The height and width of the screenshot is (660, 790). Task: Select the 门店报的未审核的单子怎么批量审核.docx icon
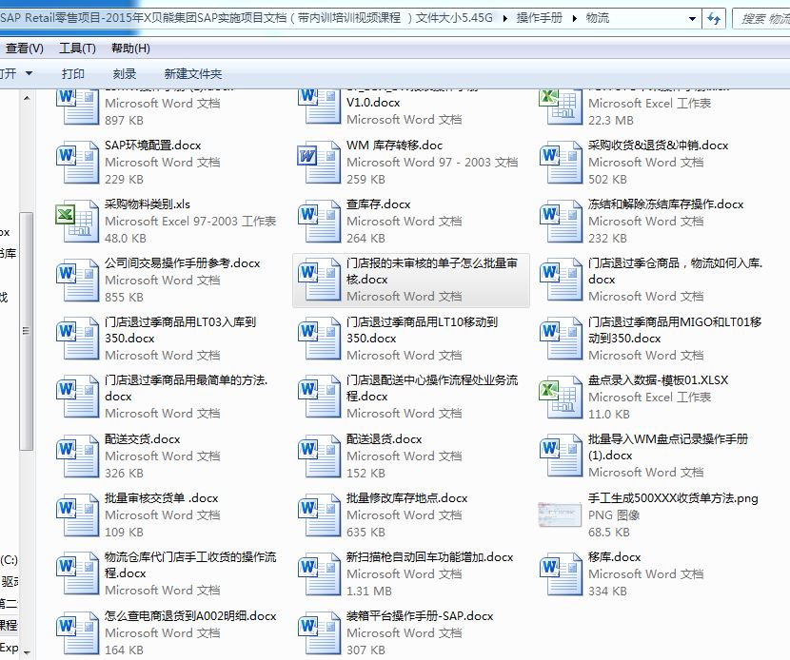[x=319, y=280]
